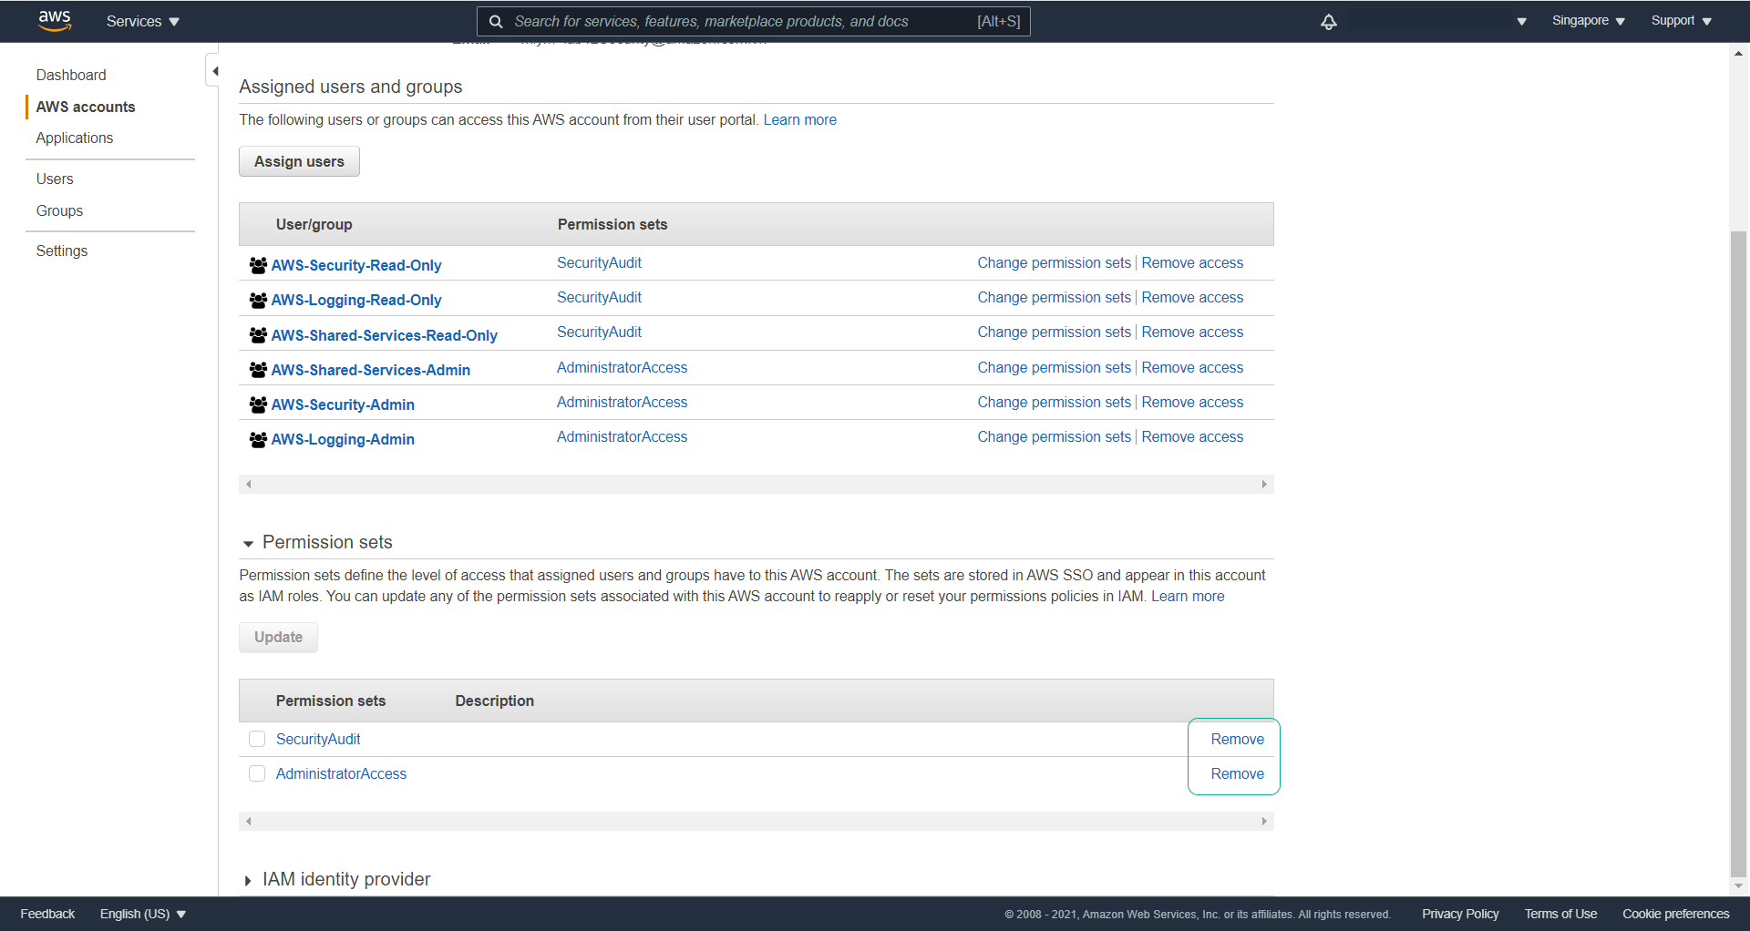Open AdministratorAccess link in AWS-Logging-Admin row
Screen dimensions: 1750x931
tap(622, 436)
